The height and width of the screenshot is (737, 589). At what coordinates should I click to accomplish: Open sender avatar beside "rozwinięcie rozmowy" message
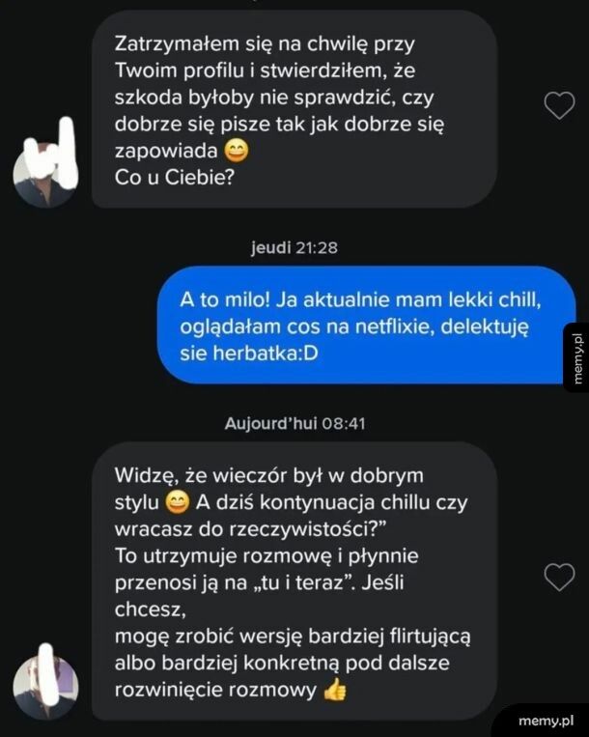(45, 687)
